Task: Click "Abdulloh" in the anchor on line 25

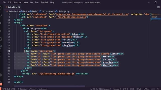Action: click(x=107, y=62)
